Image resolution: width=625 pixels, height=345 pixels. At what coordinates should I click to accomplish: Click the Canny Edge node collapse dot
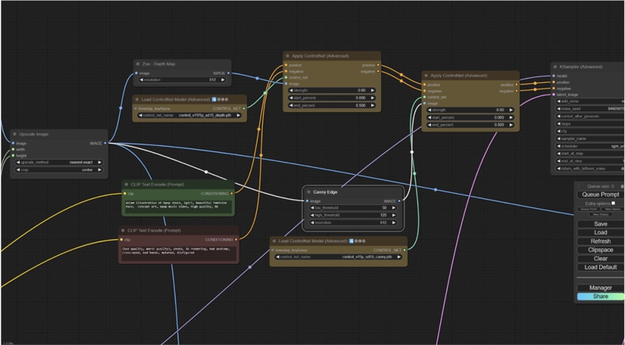point(308,191)
